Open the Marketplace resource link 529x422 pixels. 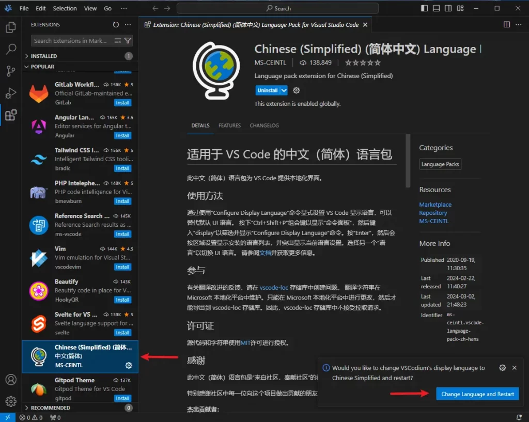coord(435,205)
